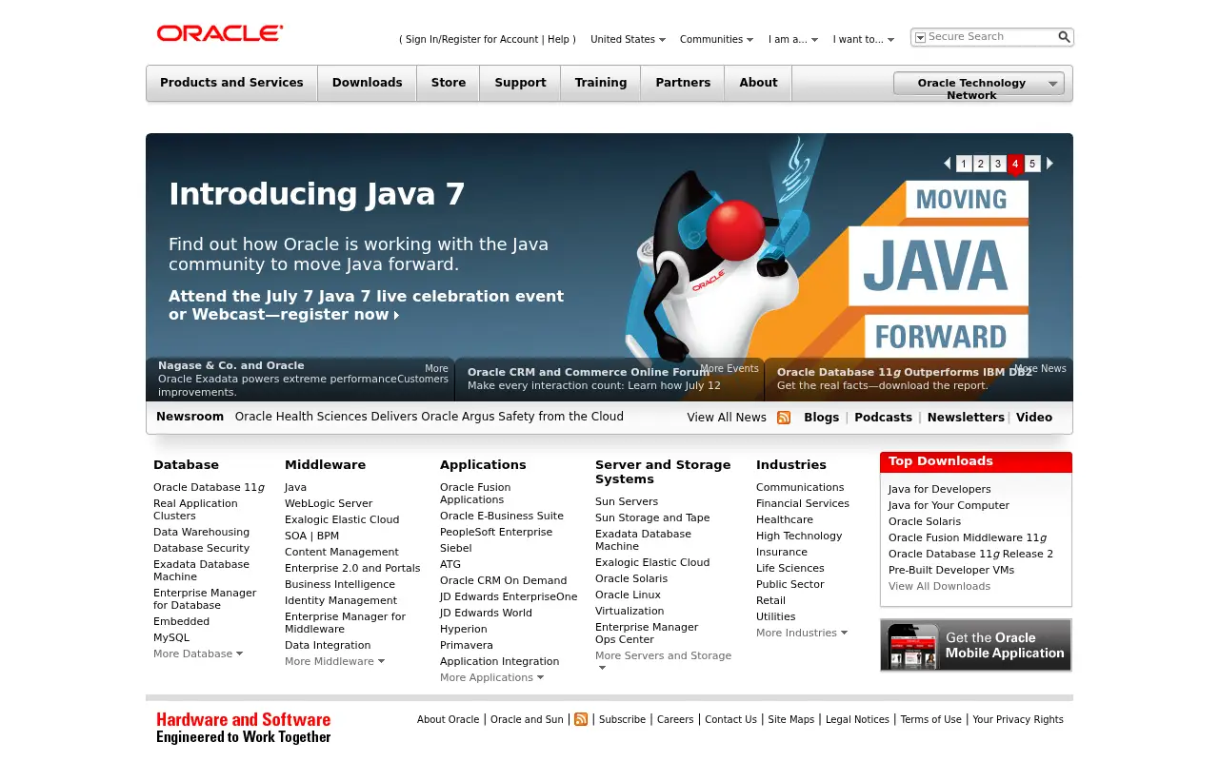Image resolution: width=1219 pixels, height=761 pixels.
Task: Open MySQL under Database
Action: (x=171, y=637)
